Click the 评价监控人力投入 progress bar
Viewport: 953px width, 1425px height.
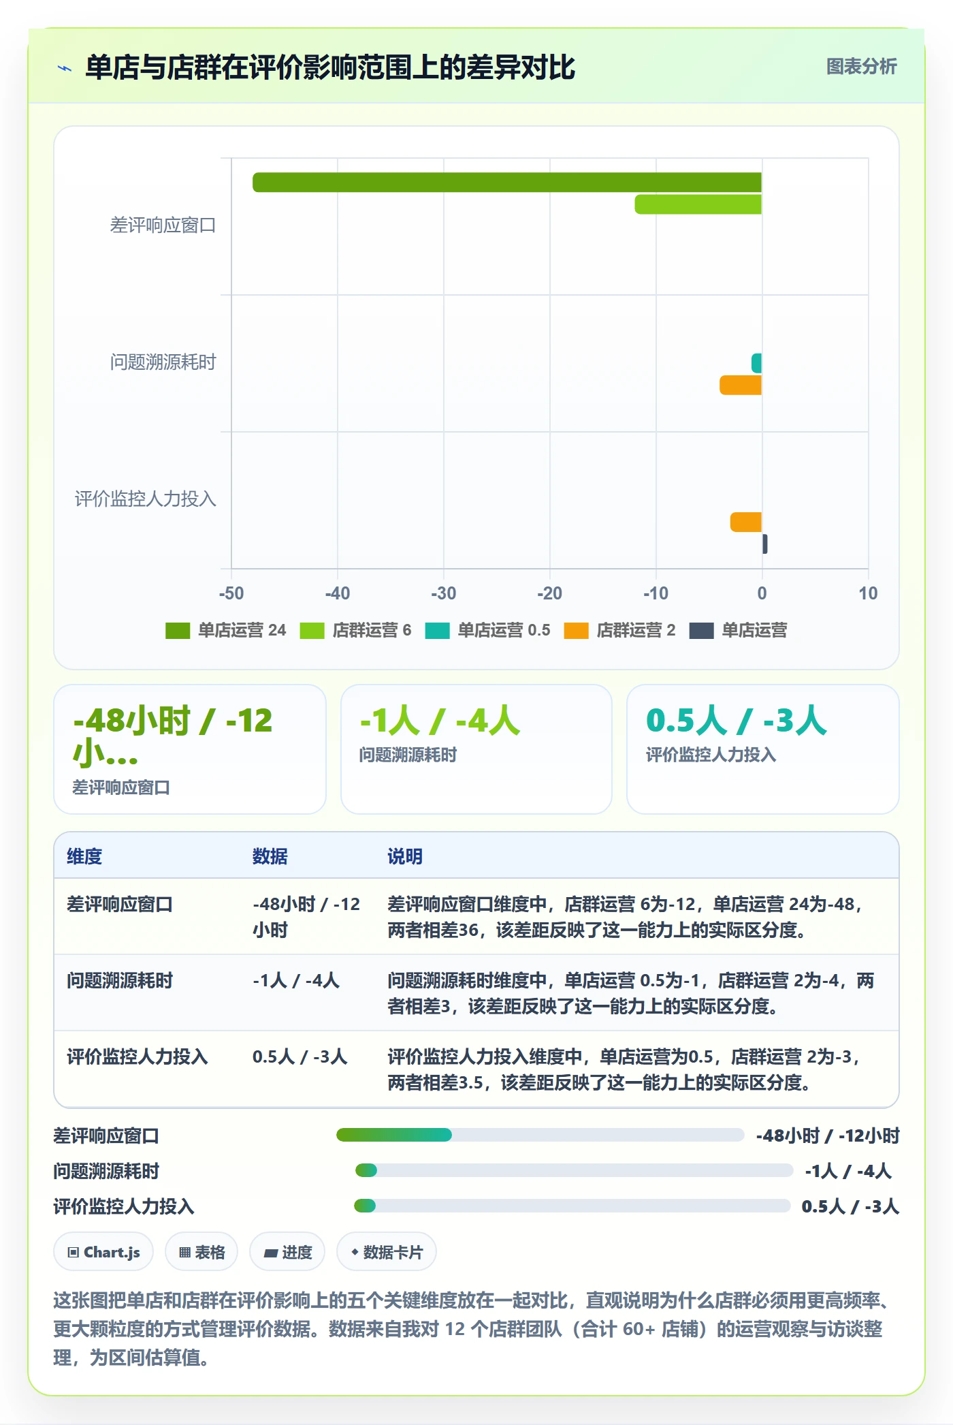click(x=572, y=1206)
